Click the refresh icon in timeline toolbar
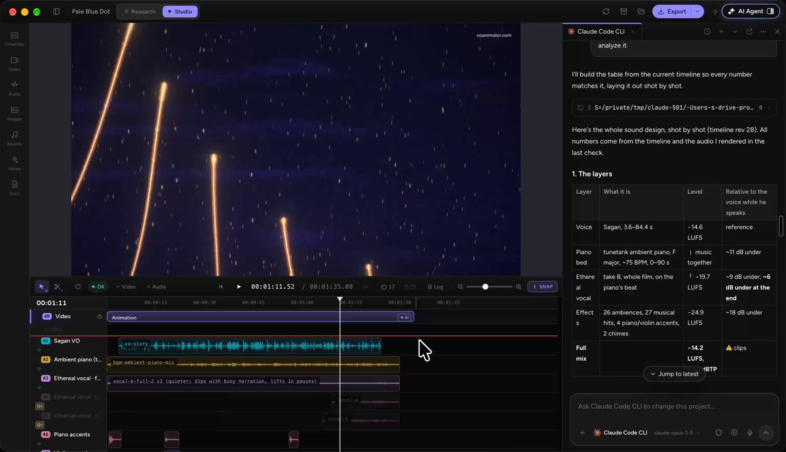Image resolution: width=786 pixels, height=452 pixels. [78, 287]
